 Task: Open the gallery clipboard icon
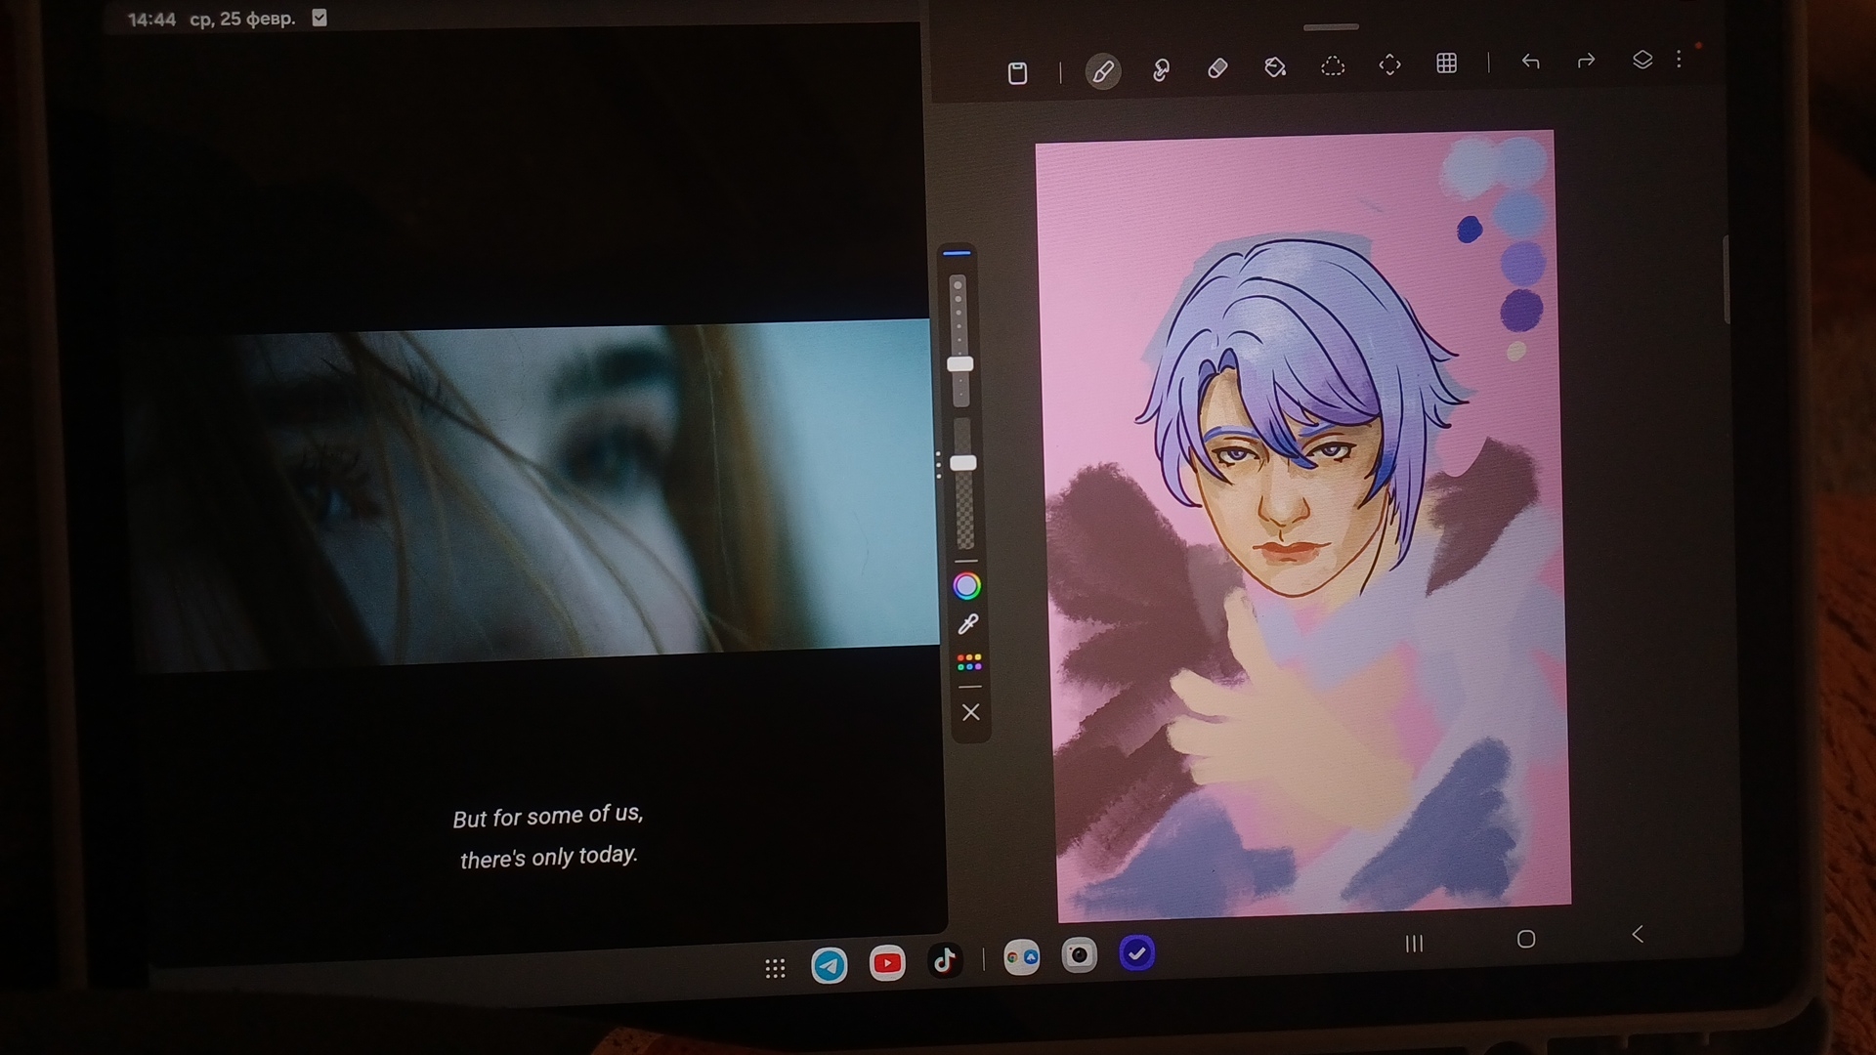tap(1017, 72)
